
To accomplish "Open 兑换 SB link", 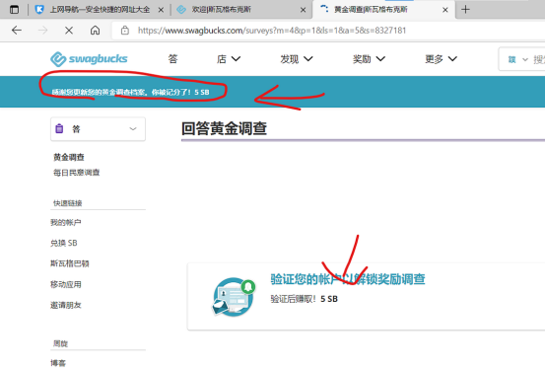I will coord(64,243).
